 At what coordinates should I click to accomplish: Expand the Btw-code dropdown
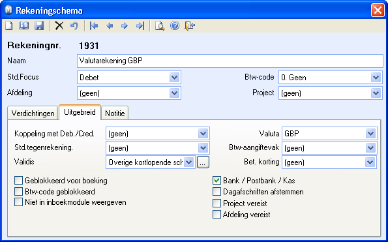tap(376, 78)
